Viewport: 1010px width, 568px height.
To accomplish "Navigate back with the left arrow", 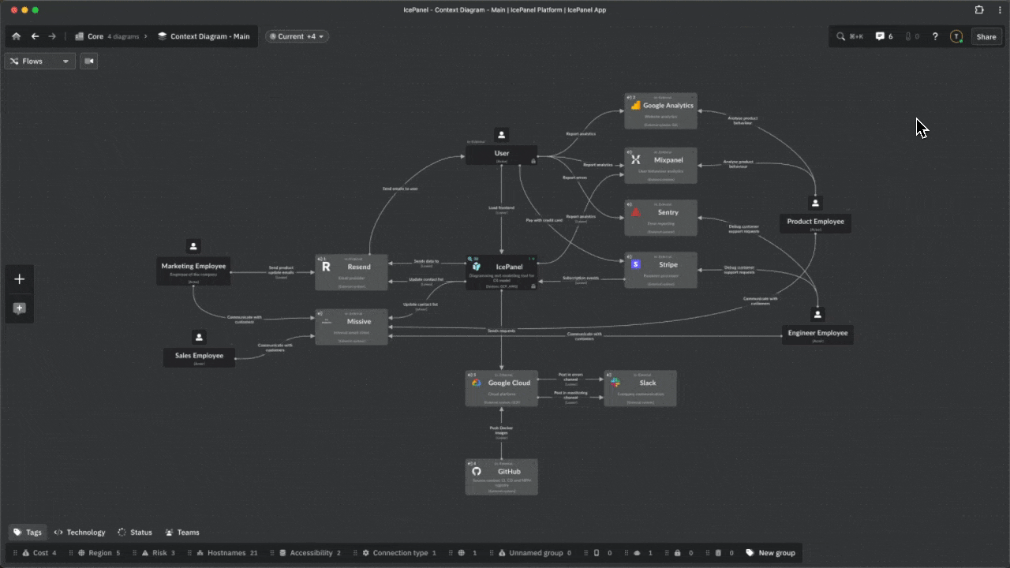I will [35, 36].
